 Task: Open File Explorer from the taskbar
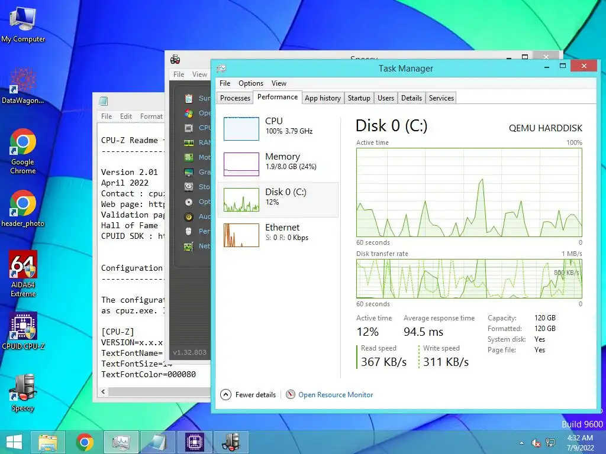47,442
